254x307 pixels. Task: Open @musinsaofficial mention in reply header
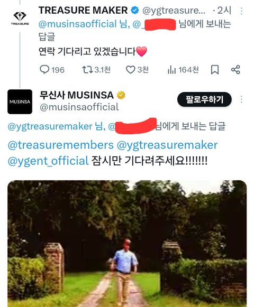78,24
